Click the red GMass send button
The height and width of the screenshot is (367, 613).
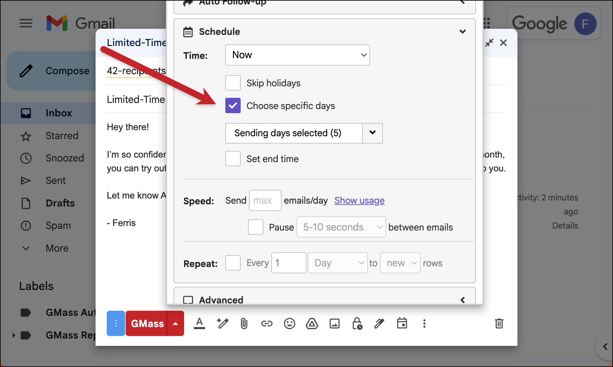147,324
